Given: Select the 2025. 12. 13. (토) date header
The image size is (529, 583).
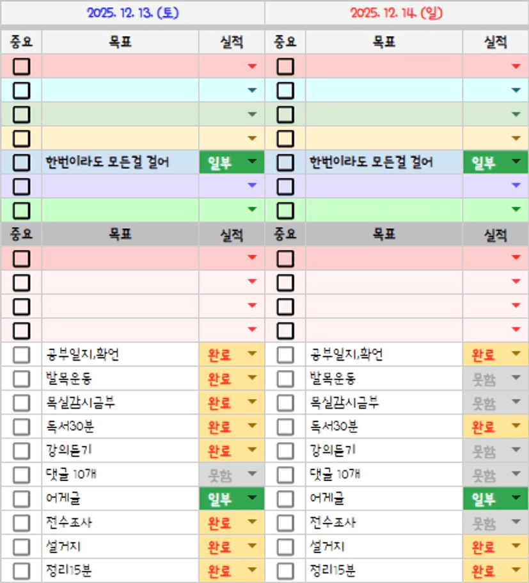Looking at the screenshot, I should coord(132,13).
